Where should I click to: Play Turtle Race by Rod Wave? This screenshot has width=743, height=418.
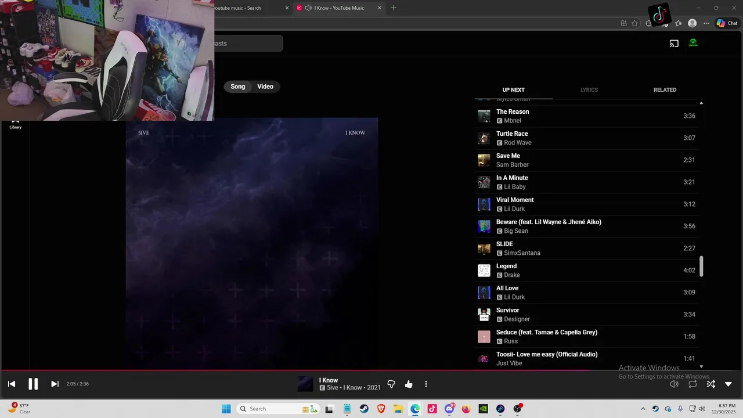point(586,138)
